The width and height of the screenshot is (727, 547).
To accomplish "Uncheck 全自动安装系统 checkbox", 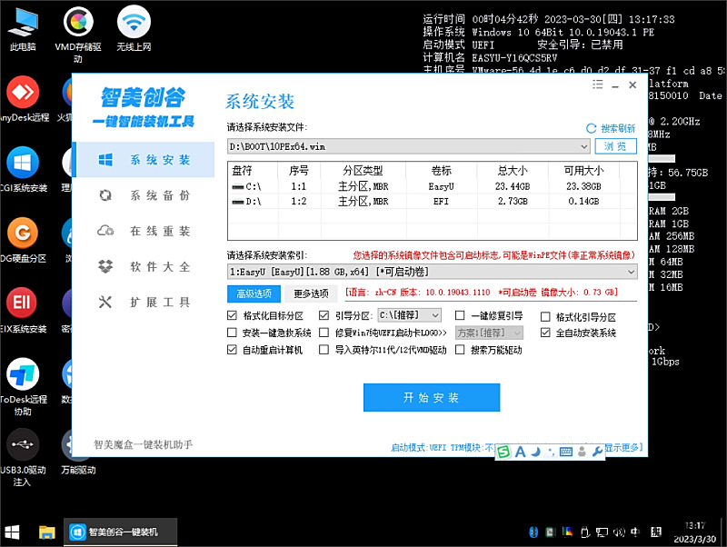I will pos(546,333).
